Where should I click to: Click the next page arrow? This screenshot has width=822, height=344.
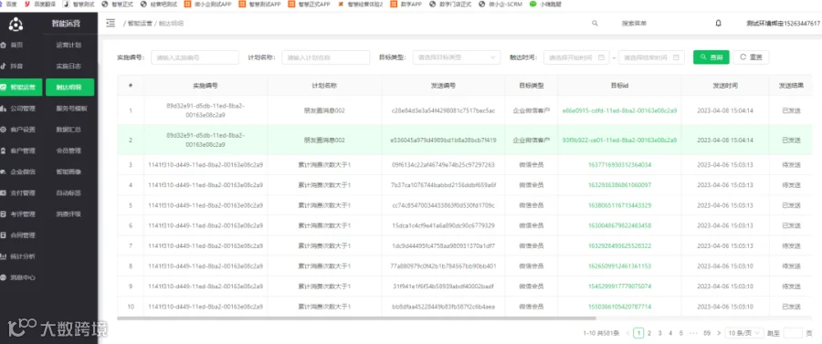click(x=719, y=333)
